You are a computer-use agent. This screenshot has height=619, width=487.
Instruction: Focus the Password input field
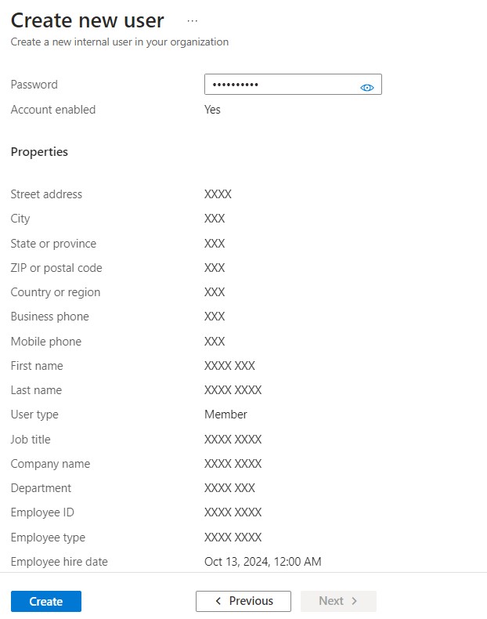coord(278,85)
